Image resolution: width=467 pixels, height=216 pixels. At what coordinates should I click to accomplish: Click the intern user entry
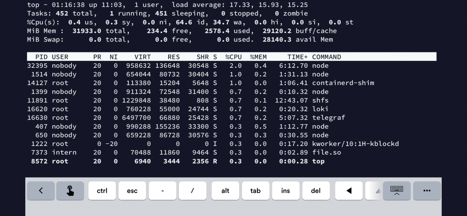(64, 152)
